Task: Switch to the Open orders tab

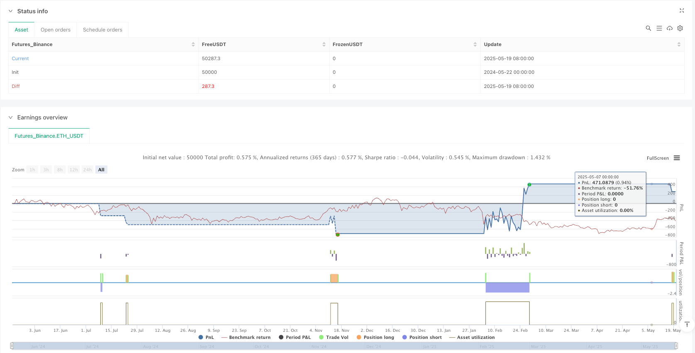Action: [56, 30]
